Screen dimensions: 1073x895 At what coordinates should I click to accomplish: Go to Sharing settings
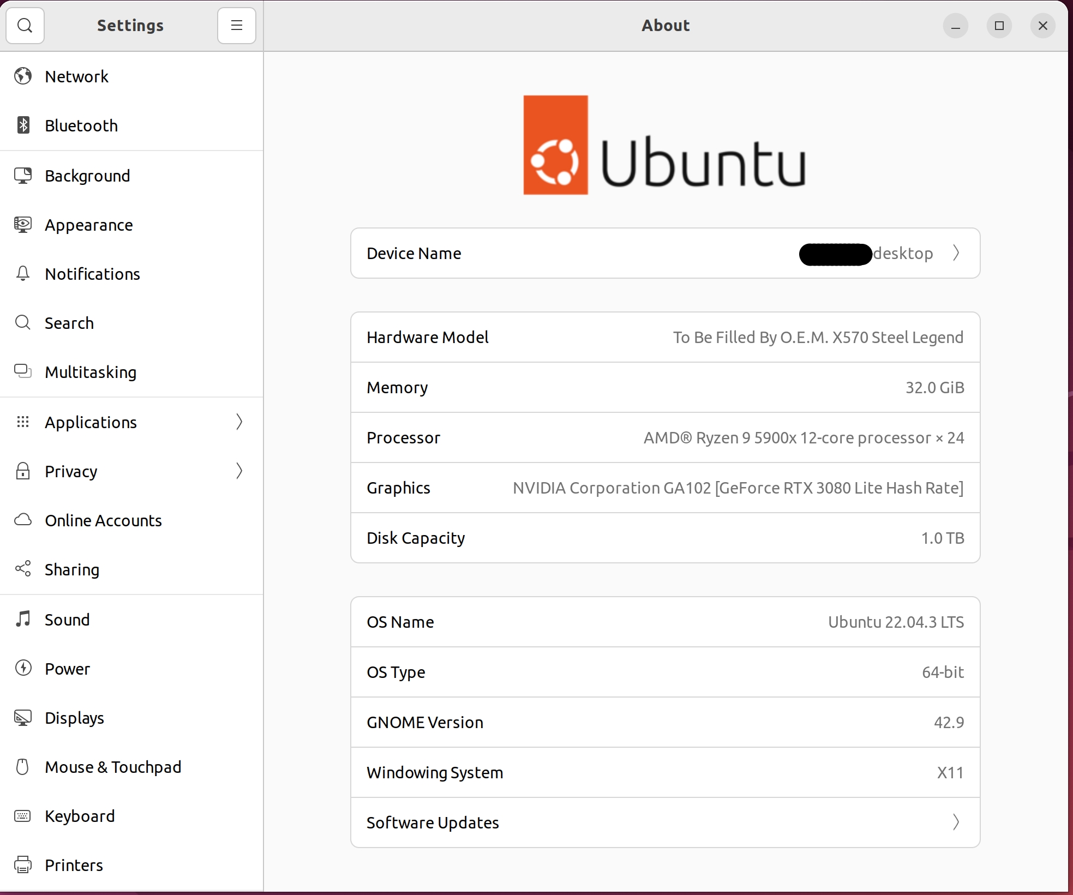[131, 569]
